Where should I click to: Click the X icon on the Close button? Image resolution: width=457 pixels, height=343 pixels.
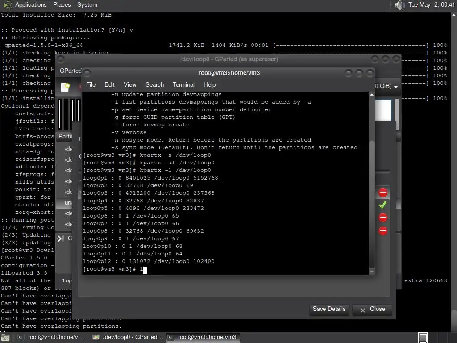click(362, 310)
